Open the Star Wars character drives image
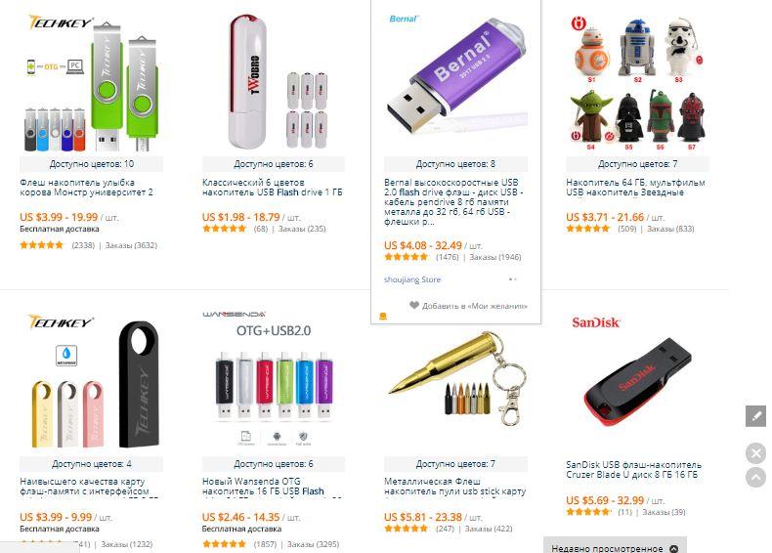The height and width of the screenshot is (553, 772). (x=638, y=84)
